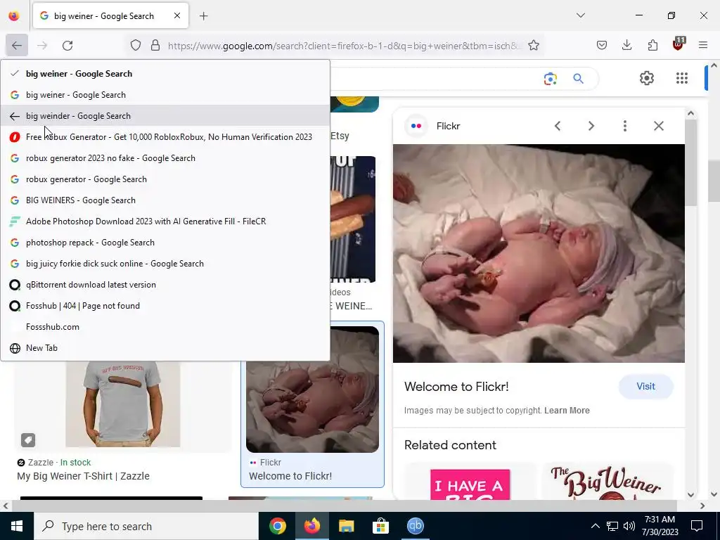This screenshot has width=720, height=540.
Task: Open a new tab with the plus button
Action: [x=203, y=16]
